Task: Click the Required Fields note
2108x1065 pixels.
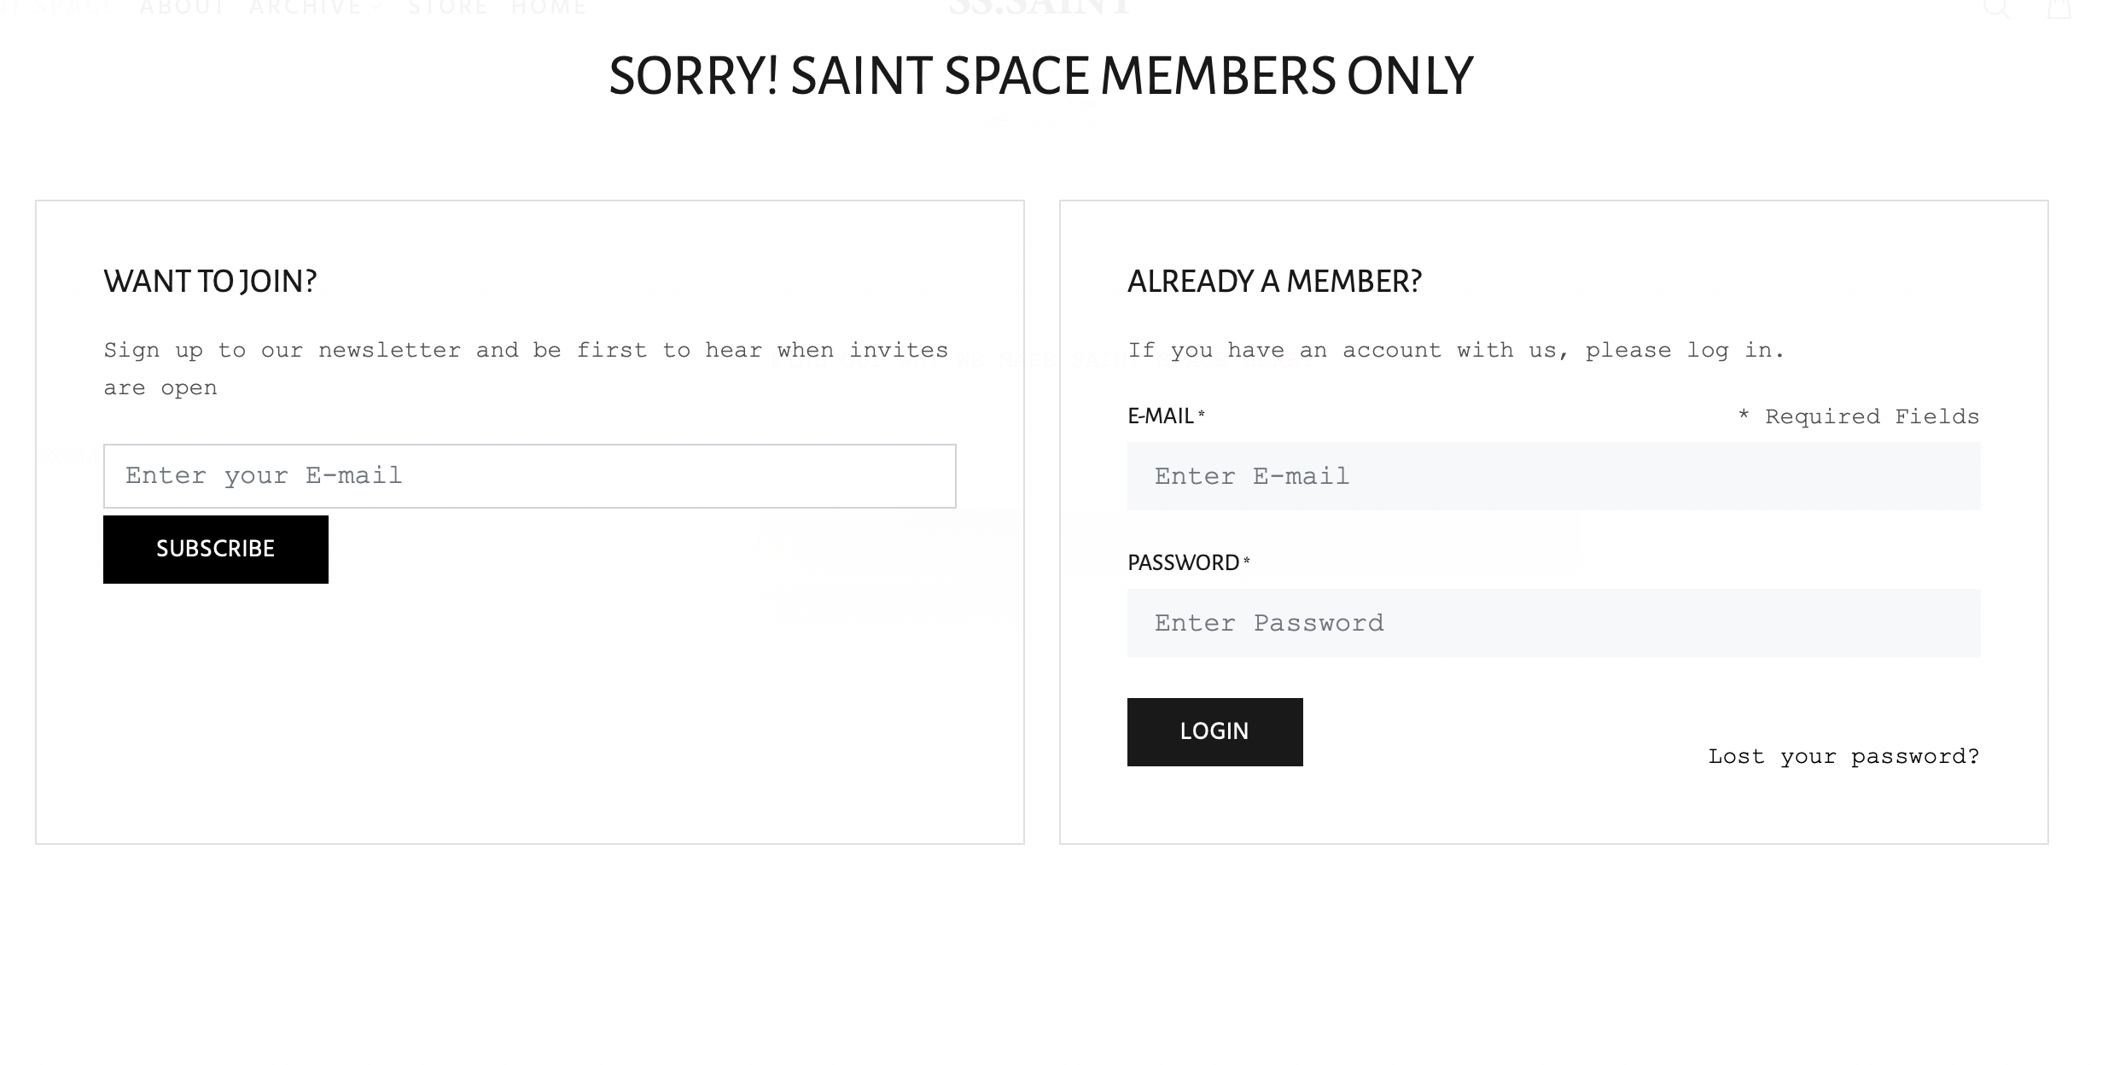Action: (x=1859, y=417)
